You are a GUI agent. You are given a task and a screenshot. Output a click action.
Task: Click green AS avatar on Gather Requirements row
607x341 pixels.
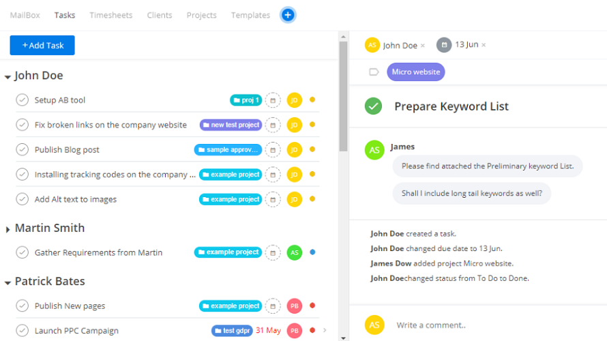(x=294, y=253)
